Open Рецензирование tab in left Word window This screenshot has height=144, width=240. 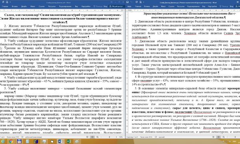coord(65,6)
